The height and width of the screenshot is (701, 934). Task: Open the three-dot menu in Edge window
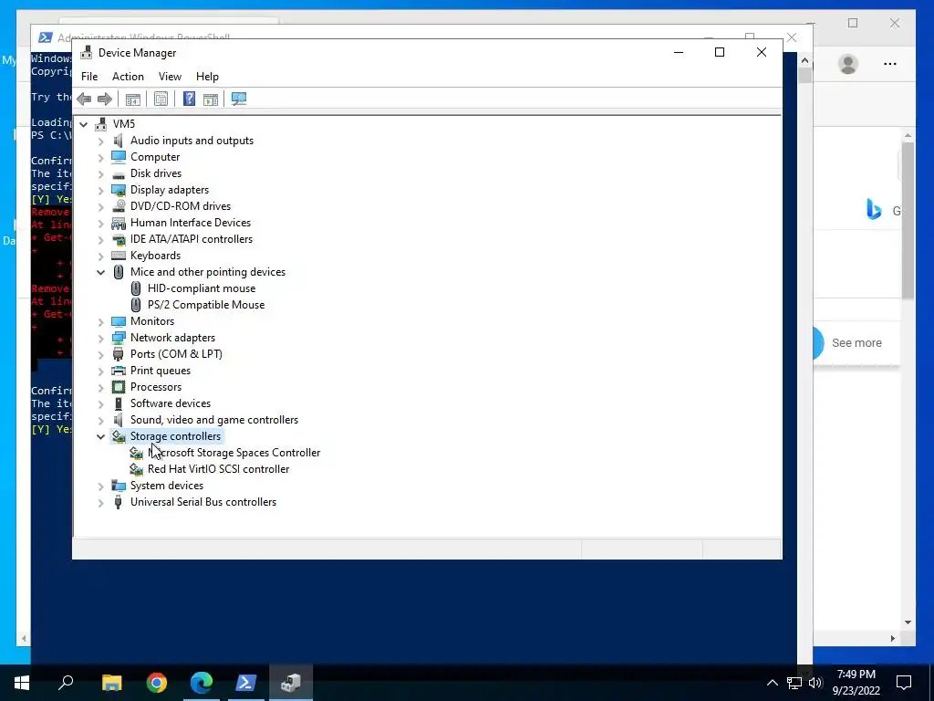(890, 64)
